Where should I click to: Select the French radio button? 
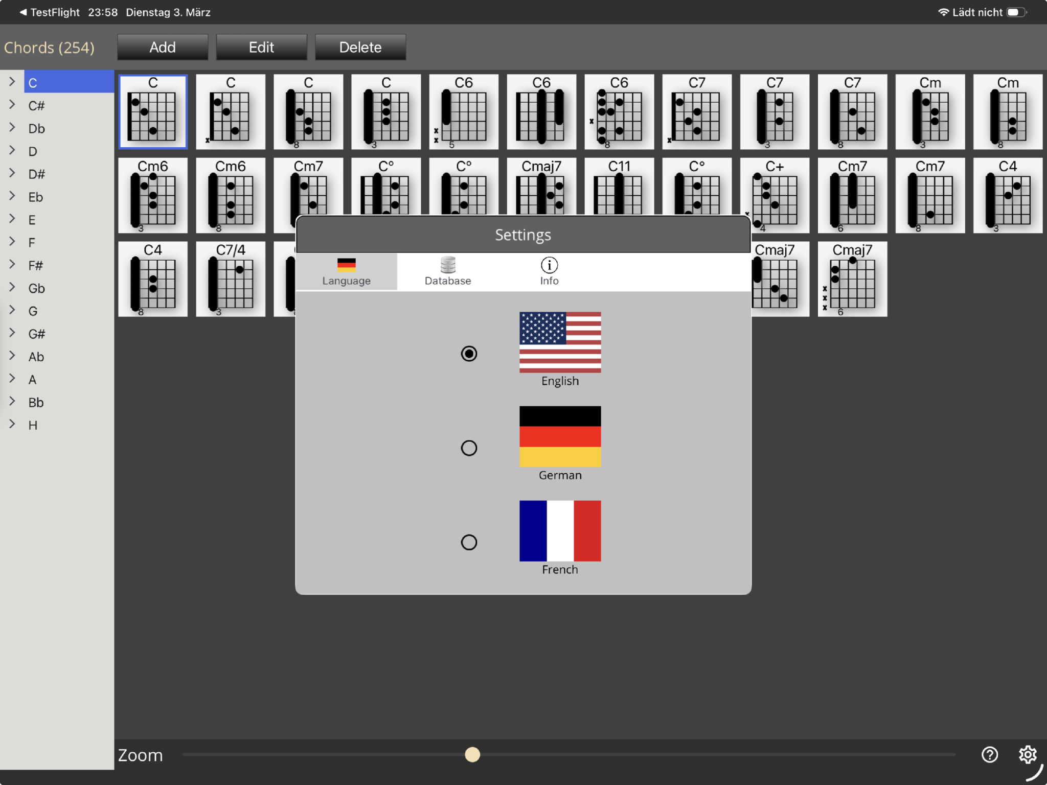tap(469, 542)
